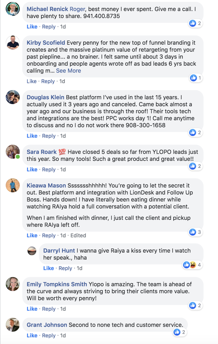The height and width of the screenshot is (344, 218).
Task: Open reactions on Darryl Hunt's reply
Action: tap(192, 265)
